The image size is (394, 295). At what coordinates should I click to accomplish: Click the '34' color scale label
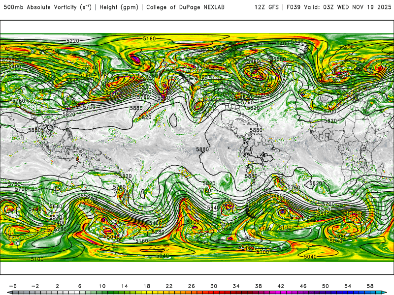click(x=236, y=286)
